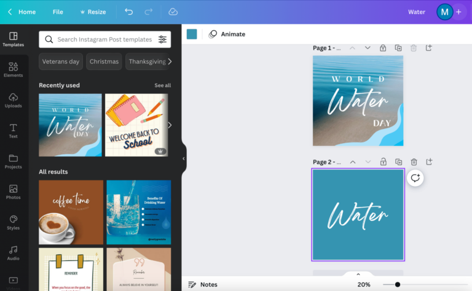
Task: Pick the coffee time template
Action: coord(71,212)
